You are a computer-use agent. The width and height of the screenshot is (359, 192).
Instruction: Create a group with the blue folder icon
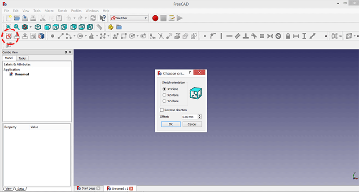pos(119,27)
